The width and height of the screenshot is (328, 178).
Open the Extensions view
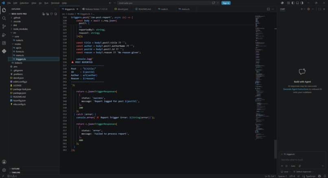tap(4, 43)
